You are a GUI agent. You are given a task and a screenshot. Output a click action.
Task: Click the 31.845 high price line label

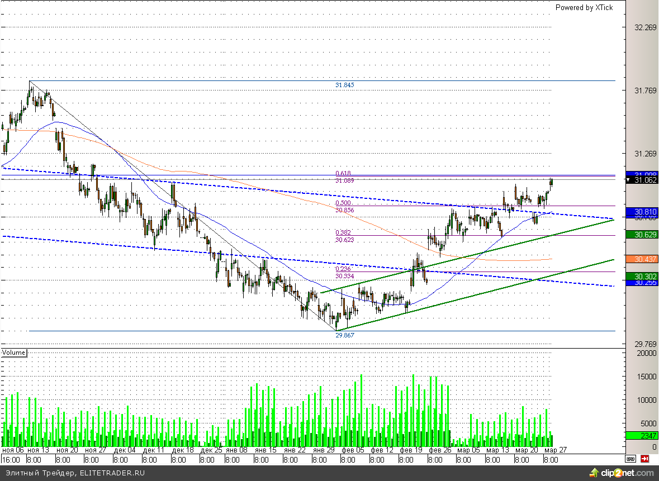pos(345,85)
